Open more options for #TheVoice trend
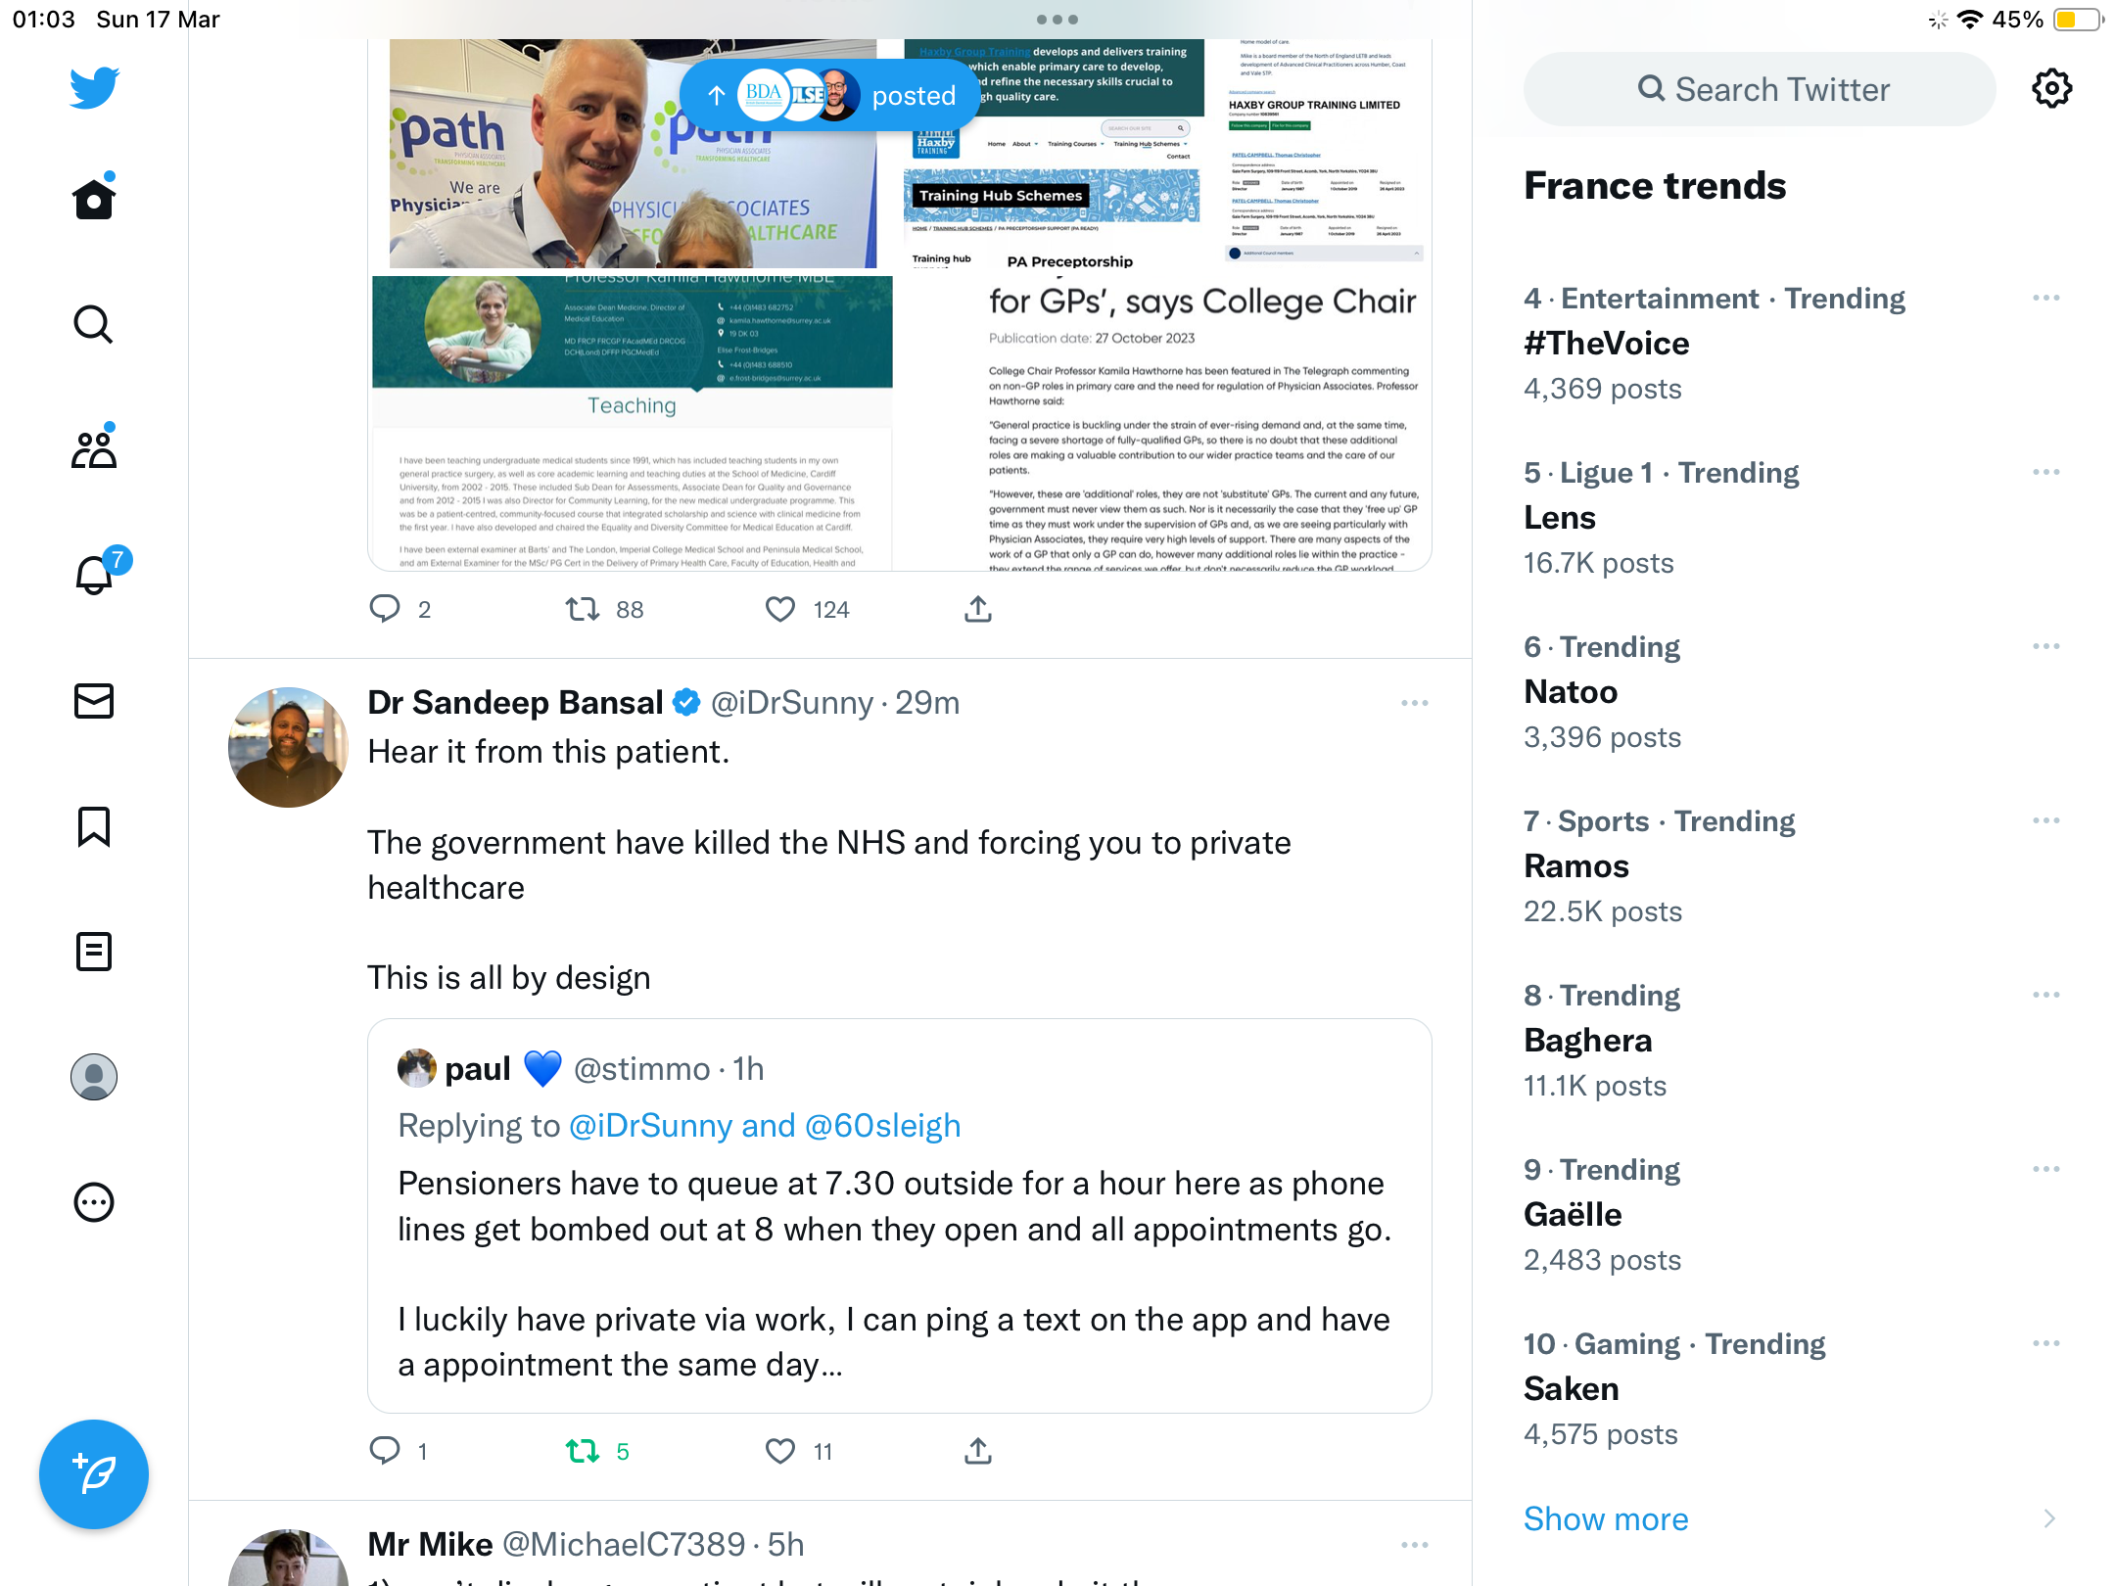This screenshot has width=2115, height=1586. pos(2046,298)
